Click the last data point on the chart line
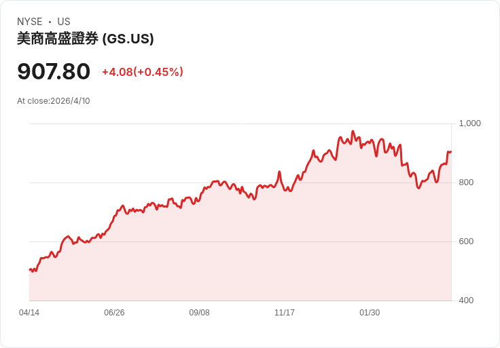500x348 pixels. click(450, 152)
